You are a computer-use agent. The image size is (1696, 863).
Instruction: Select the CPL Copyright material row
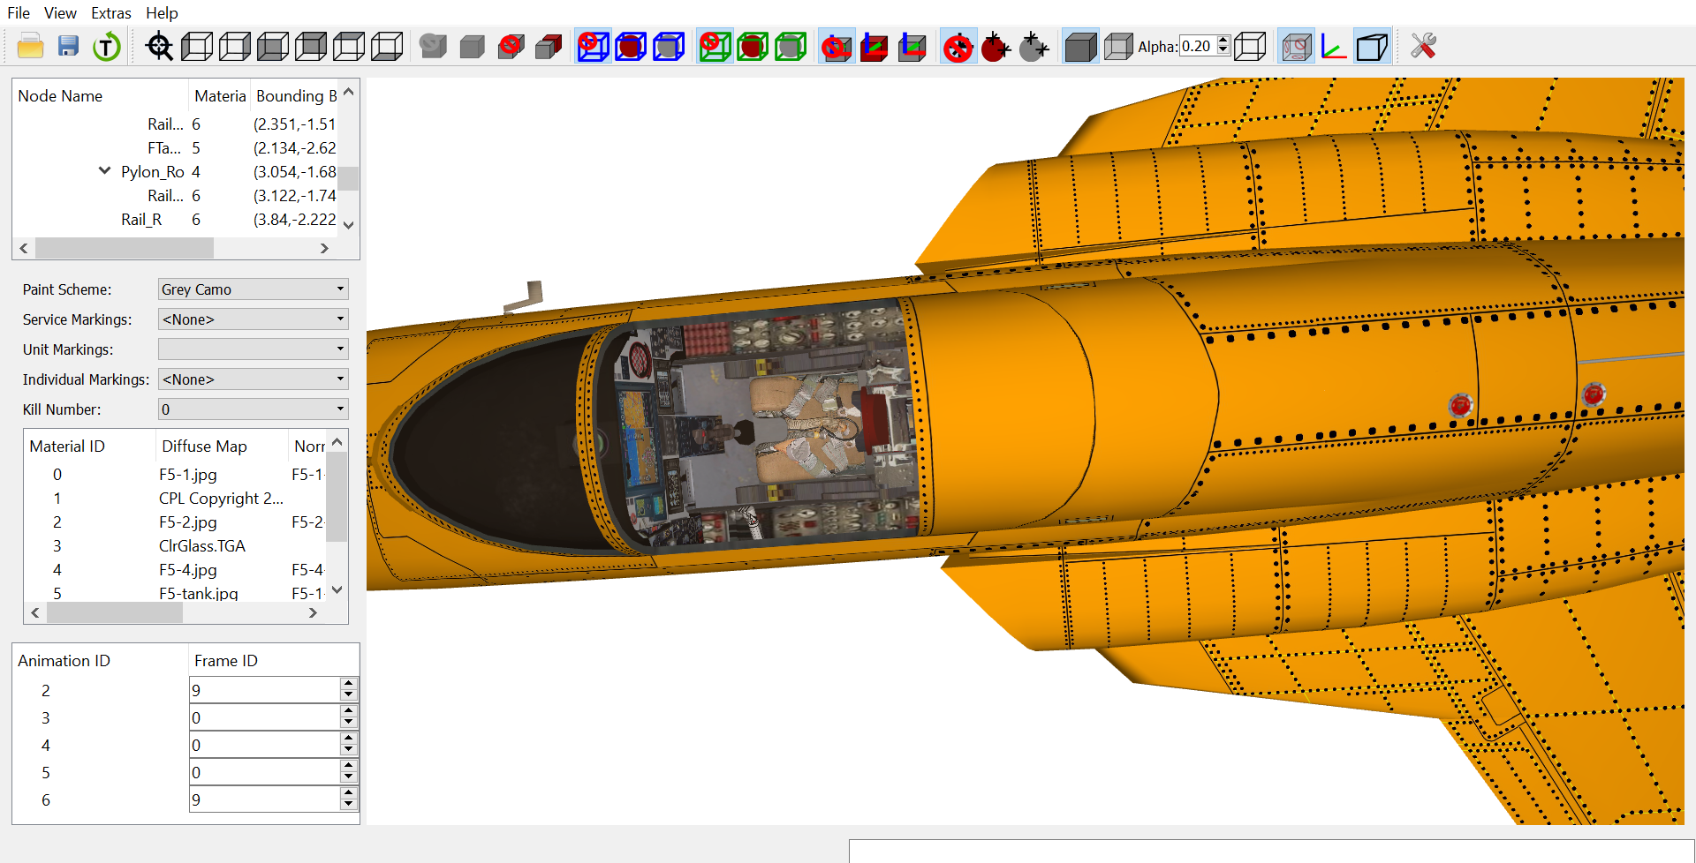[175, 499]
